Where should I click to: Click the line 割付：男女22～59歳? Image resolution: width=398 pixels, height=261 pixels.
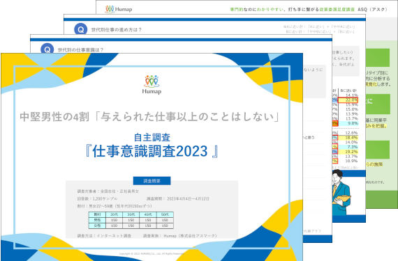point(115,206)
